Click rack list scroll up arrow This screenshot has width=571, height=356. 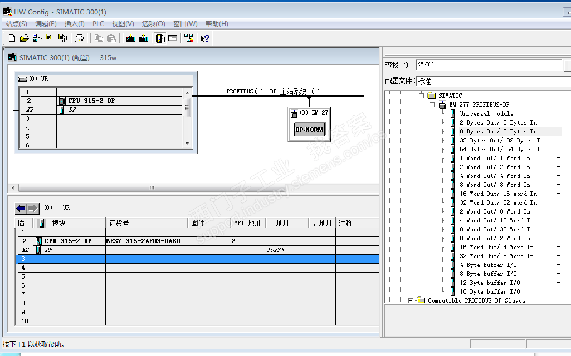(187, 93)
